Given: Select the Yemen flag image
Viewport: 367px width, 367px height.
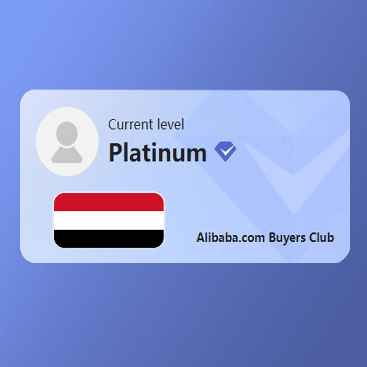Looking at the screenshot, I should coord(109,220).
